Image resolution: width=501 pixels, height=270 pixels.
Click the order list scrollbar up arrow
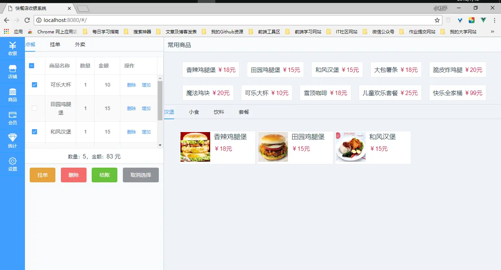pyautogui.click(x=160, y=78)
